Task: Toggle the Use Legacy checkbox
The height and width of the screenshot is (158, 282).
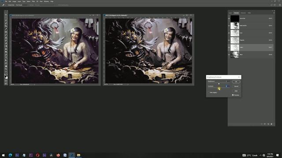Action: 209,93
